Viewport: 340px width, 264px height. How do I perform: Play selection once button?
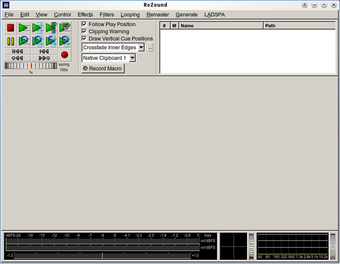pyautogui.click(x=37, y=28)
